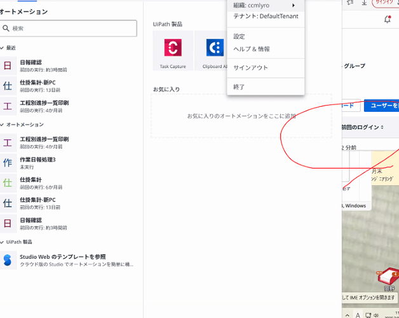The width and height of the screenshot is (399, 318).
Task: Click the IME A input mode indicator
Action: (358, 315)
